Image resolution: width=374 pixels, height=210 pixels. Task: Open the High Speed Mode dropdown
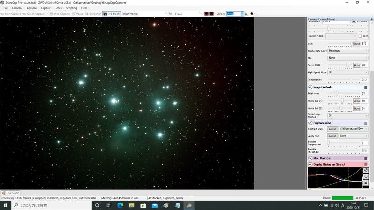[348, 72]
